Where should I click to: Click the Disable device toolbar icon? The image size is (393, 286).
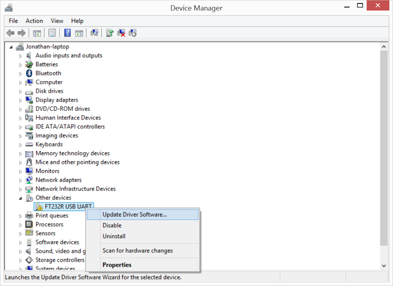point(132,33)
